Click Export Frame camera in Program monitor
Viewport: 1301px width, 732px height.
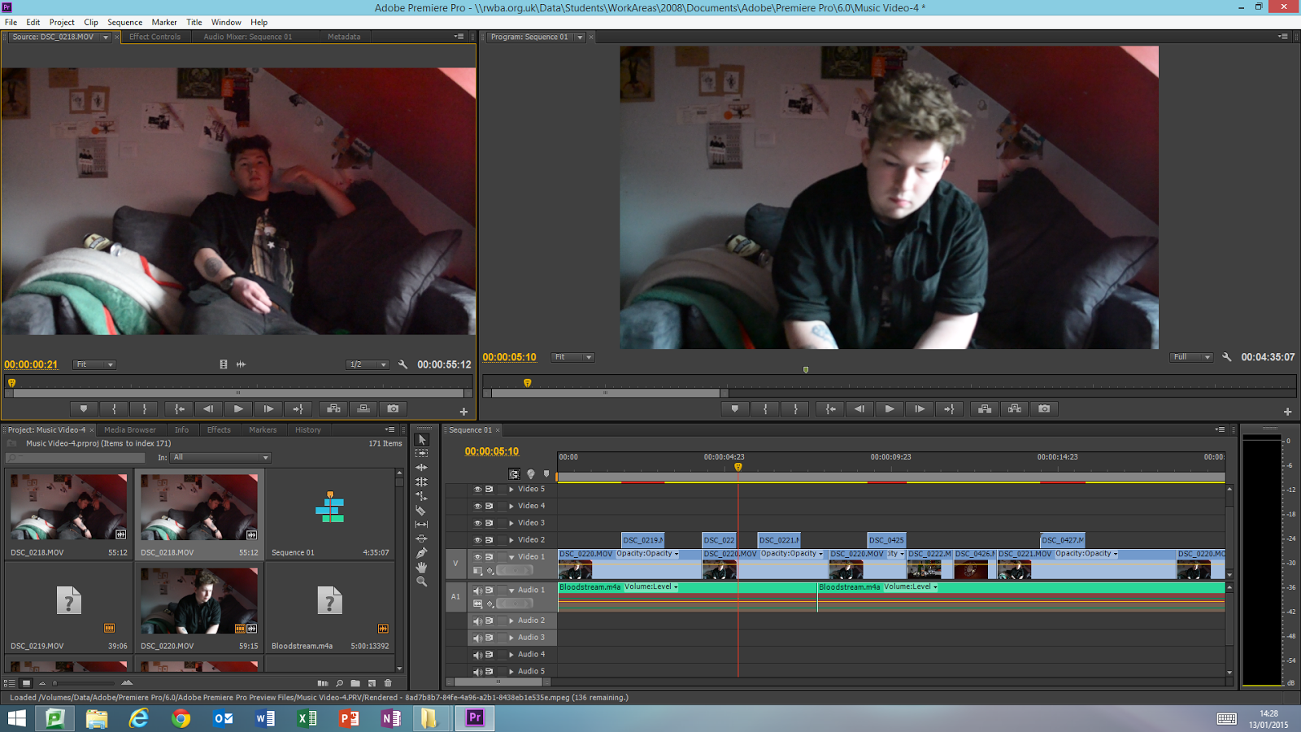click(x=1044, y=409)
